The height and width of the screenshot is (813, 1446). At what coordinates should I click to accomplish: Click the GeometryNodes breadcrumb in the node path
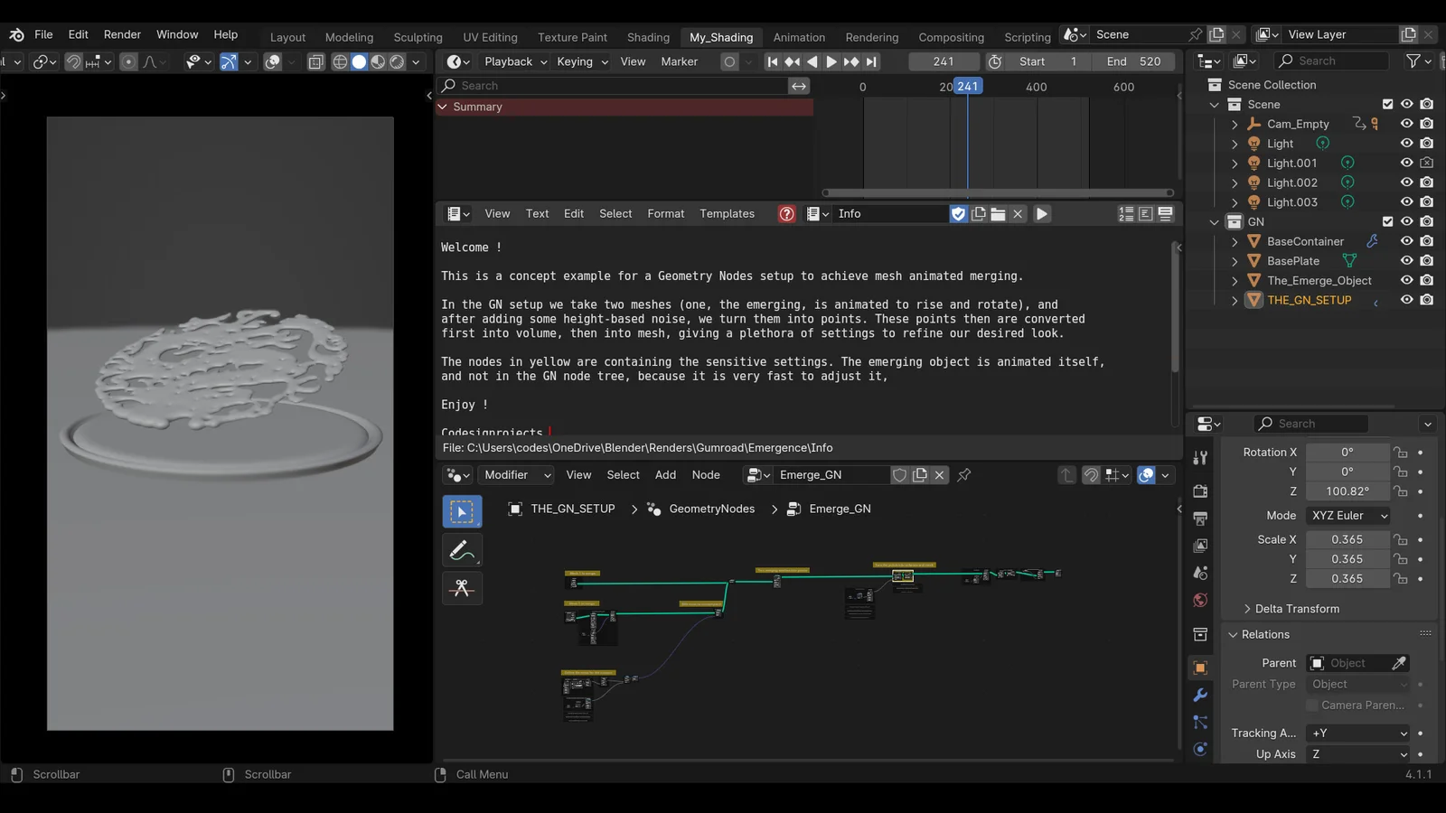tap(711, 509)
